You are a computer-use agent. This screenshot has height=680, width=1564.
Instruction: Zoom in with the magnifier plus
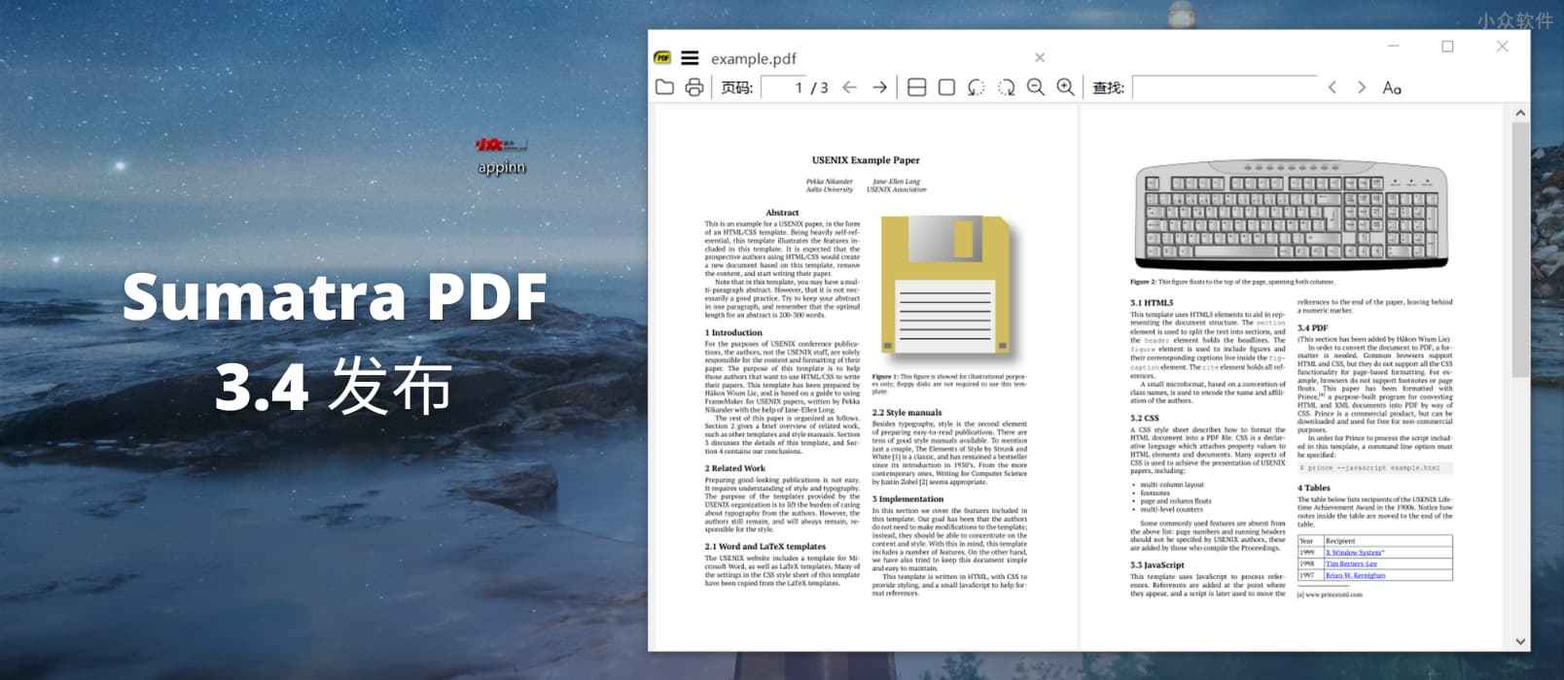point(1066,87)
